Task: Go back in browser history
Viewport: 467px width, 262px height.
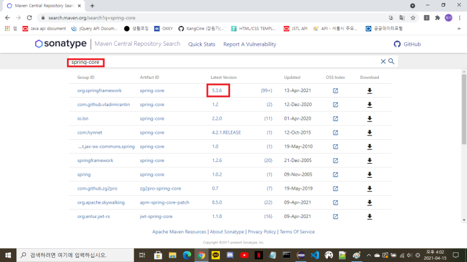Action: [7, 18]
